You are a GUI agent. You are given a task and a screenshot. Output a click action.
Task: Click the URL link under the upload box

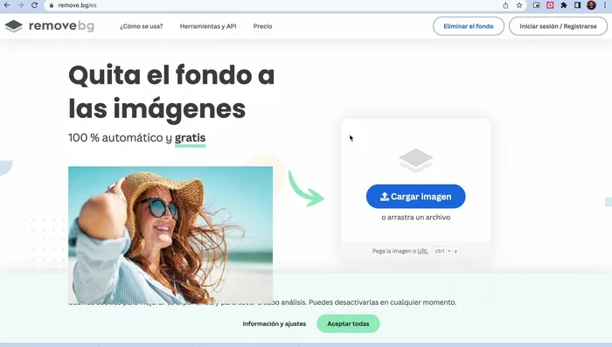[x=422, y=251]
